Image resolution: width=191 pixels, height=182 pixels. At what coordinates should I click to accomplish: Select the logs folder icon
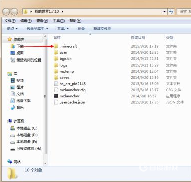[56, 65]
